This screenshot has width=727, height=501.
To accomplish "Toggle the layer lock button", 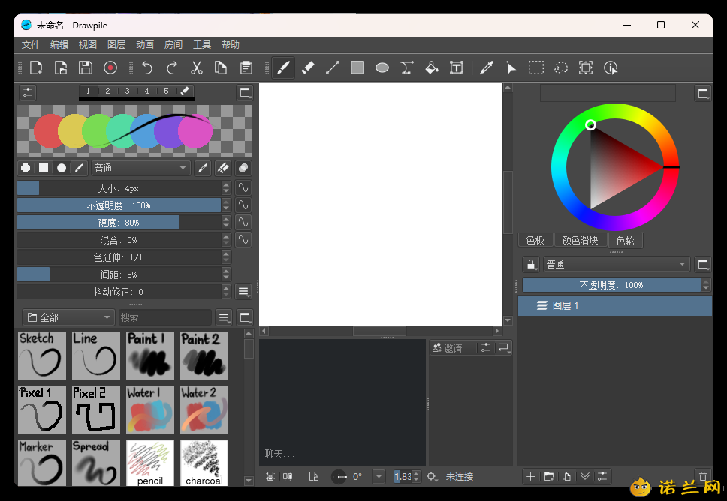I will 531,265.
